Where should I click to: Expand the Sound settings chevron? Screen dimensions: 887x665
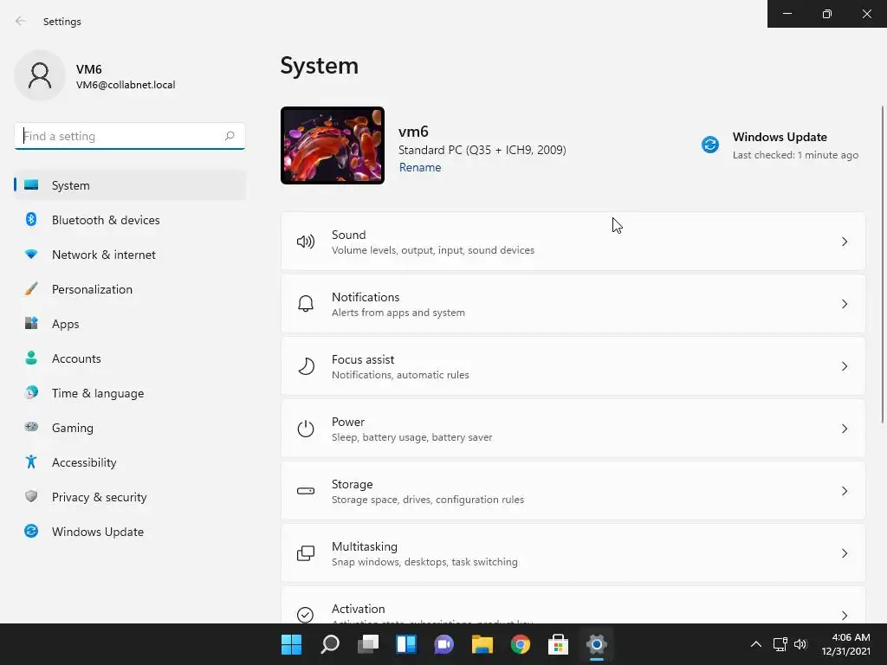pos(844,242)
